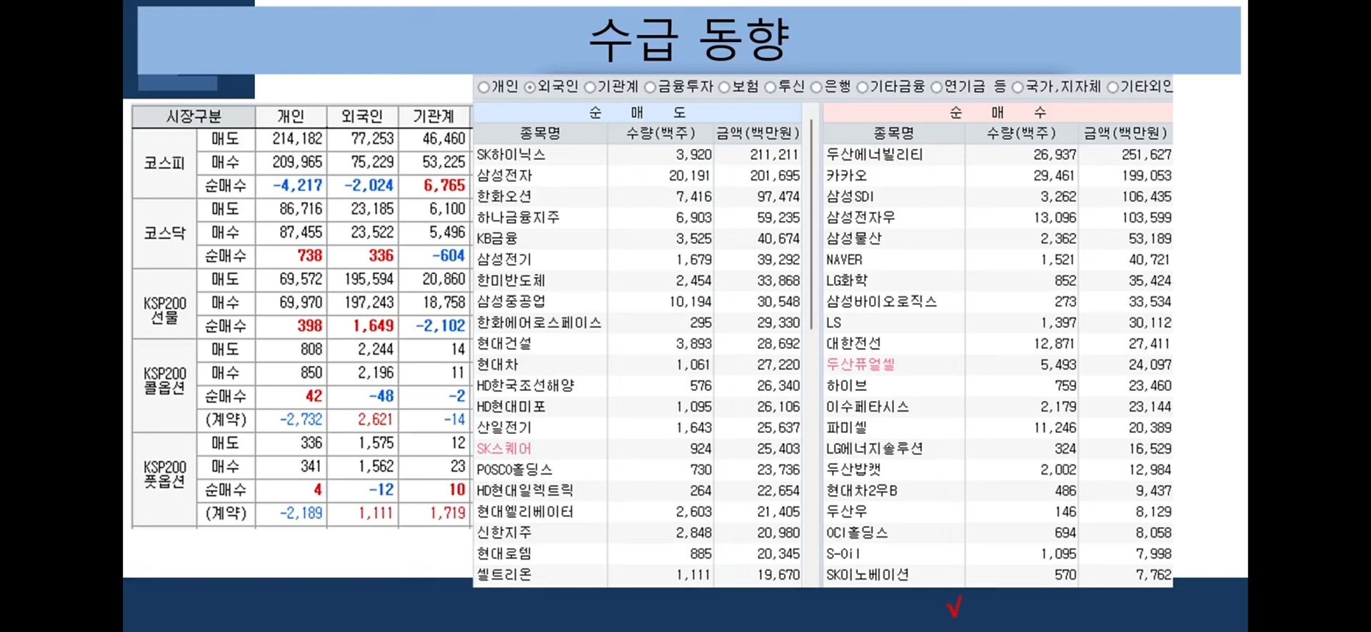Screen dimensions: 1371x632
Task: Choose the 기관계 investor radio option
Action: pyautogui.click(x=590, y=87)
